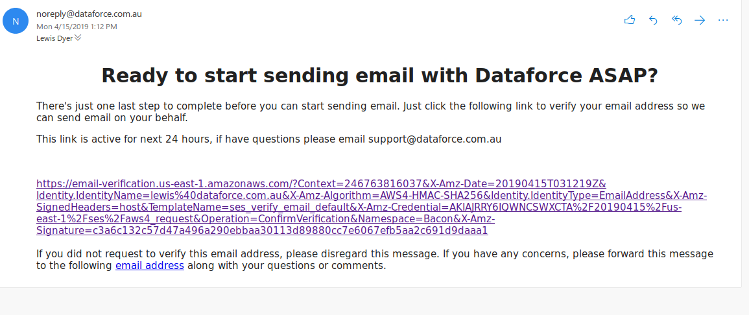Click support@dataforce.com.au in the message body
The width and height of the screenshot is (749, 315).
pyautogui.click(x=434, y=139)
